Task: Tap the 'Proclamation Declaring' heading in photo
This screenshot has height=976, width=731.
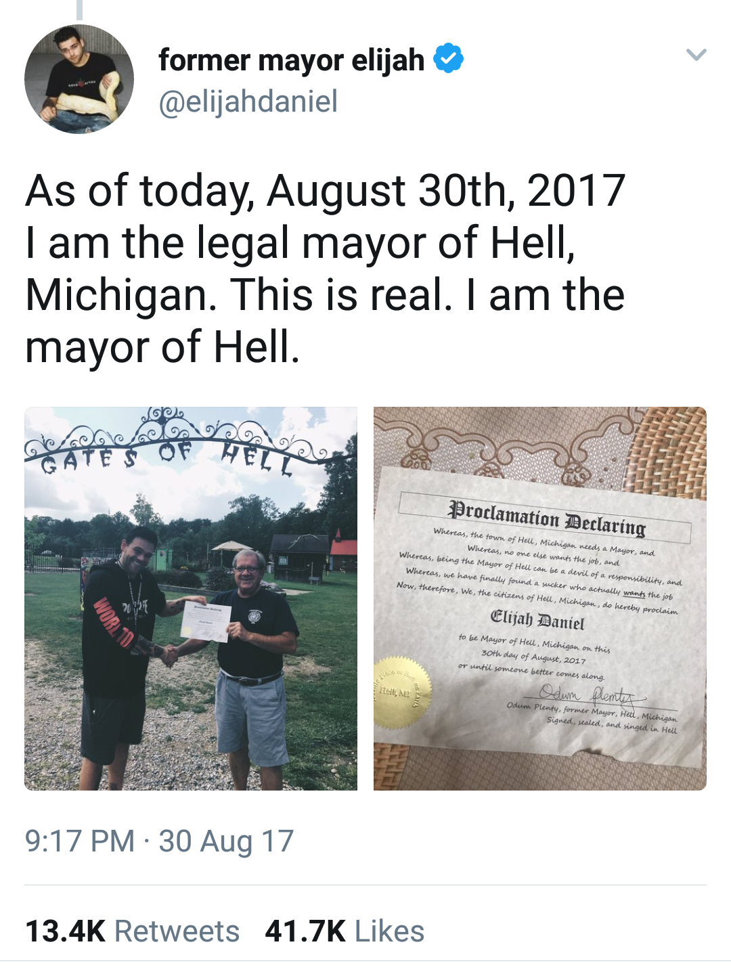Action: [547, 519]
